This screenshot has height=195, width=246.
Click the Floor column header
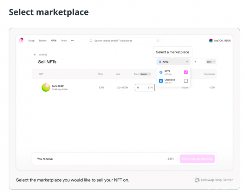coord(101,74)
